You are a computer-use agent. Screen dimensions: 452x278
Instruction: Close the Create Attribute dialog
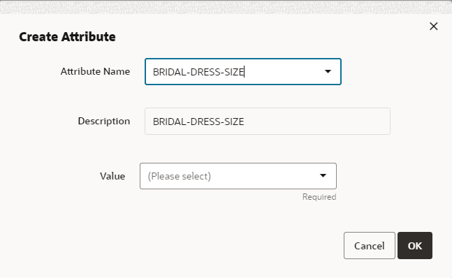pyautogui.click(x=434, y=27)
